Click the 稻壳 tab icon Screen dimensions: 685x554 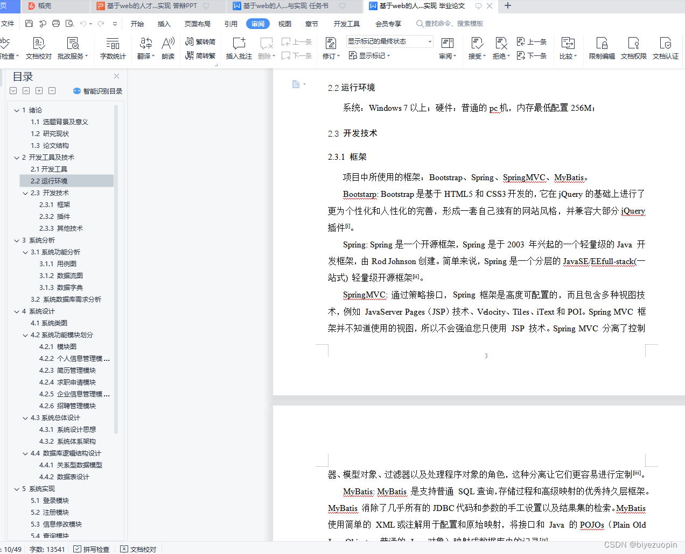click(x=31, y=6)
